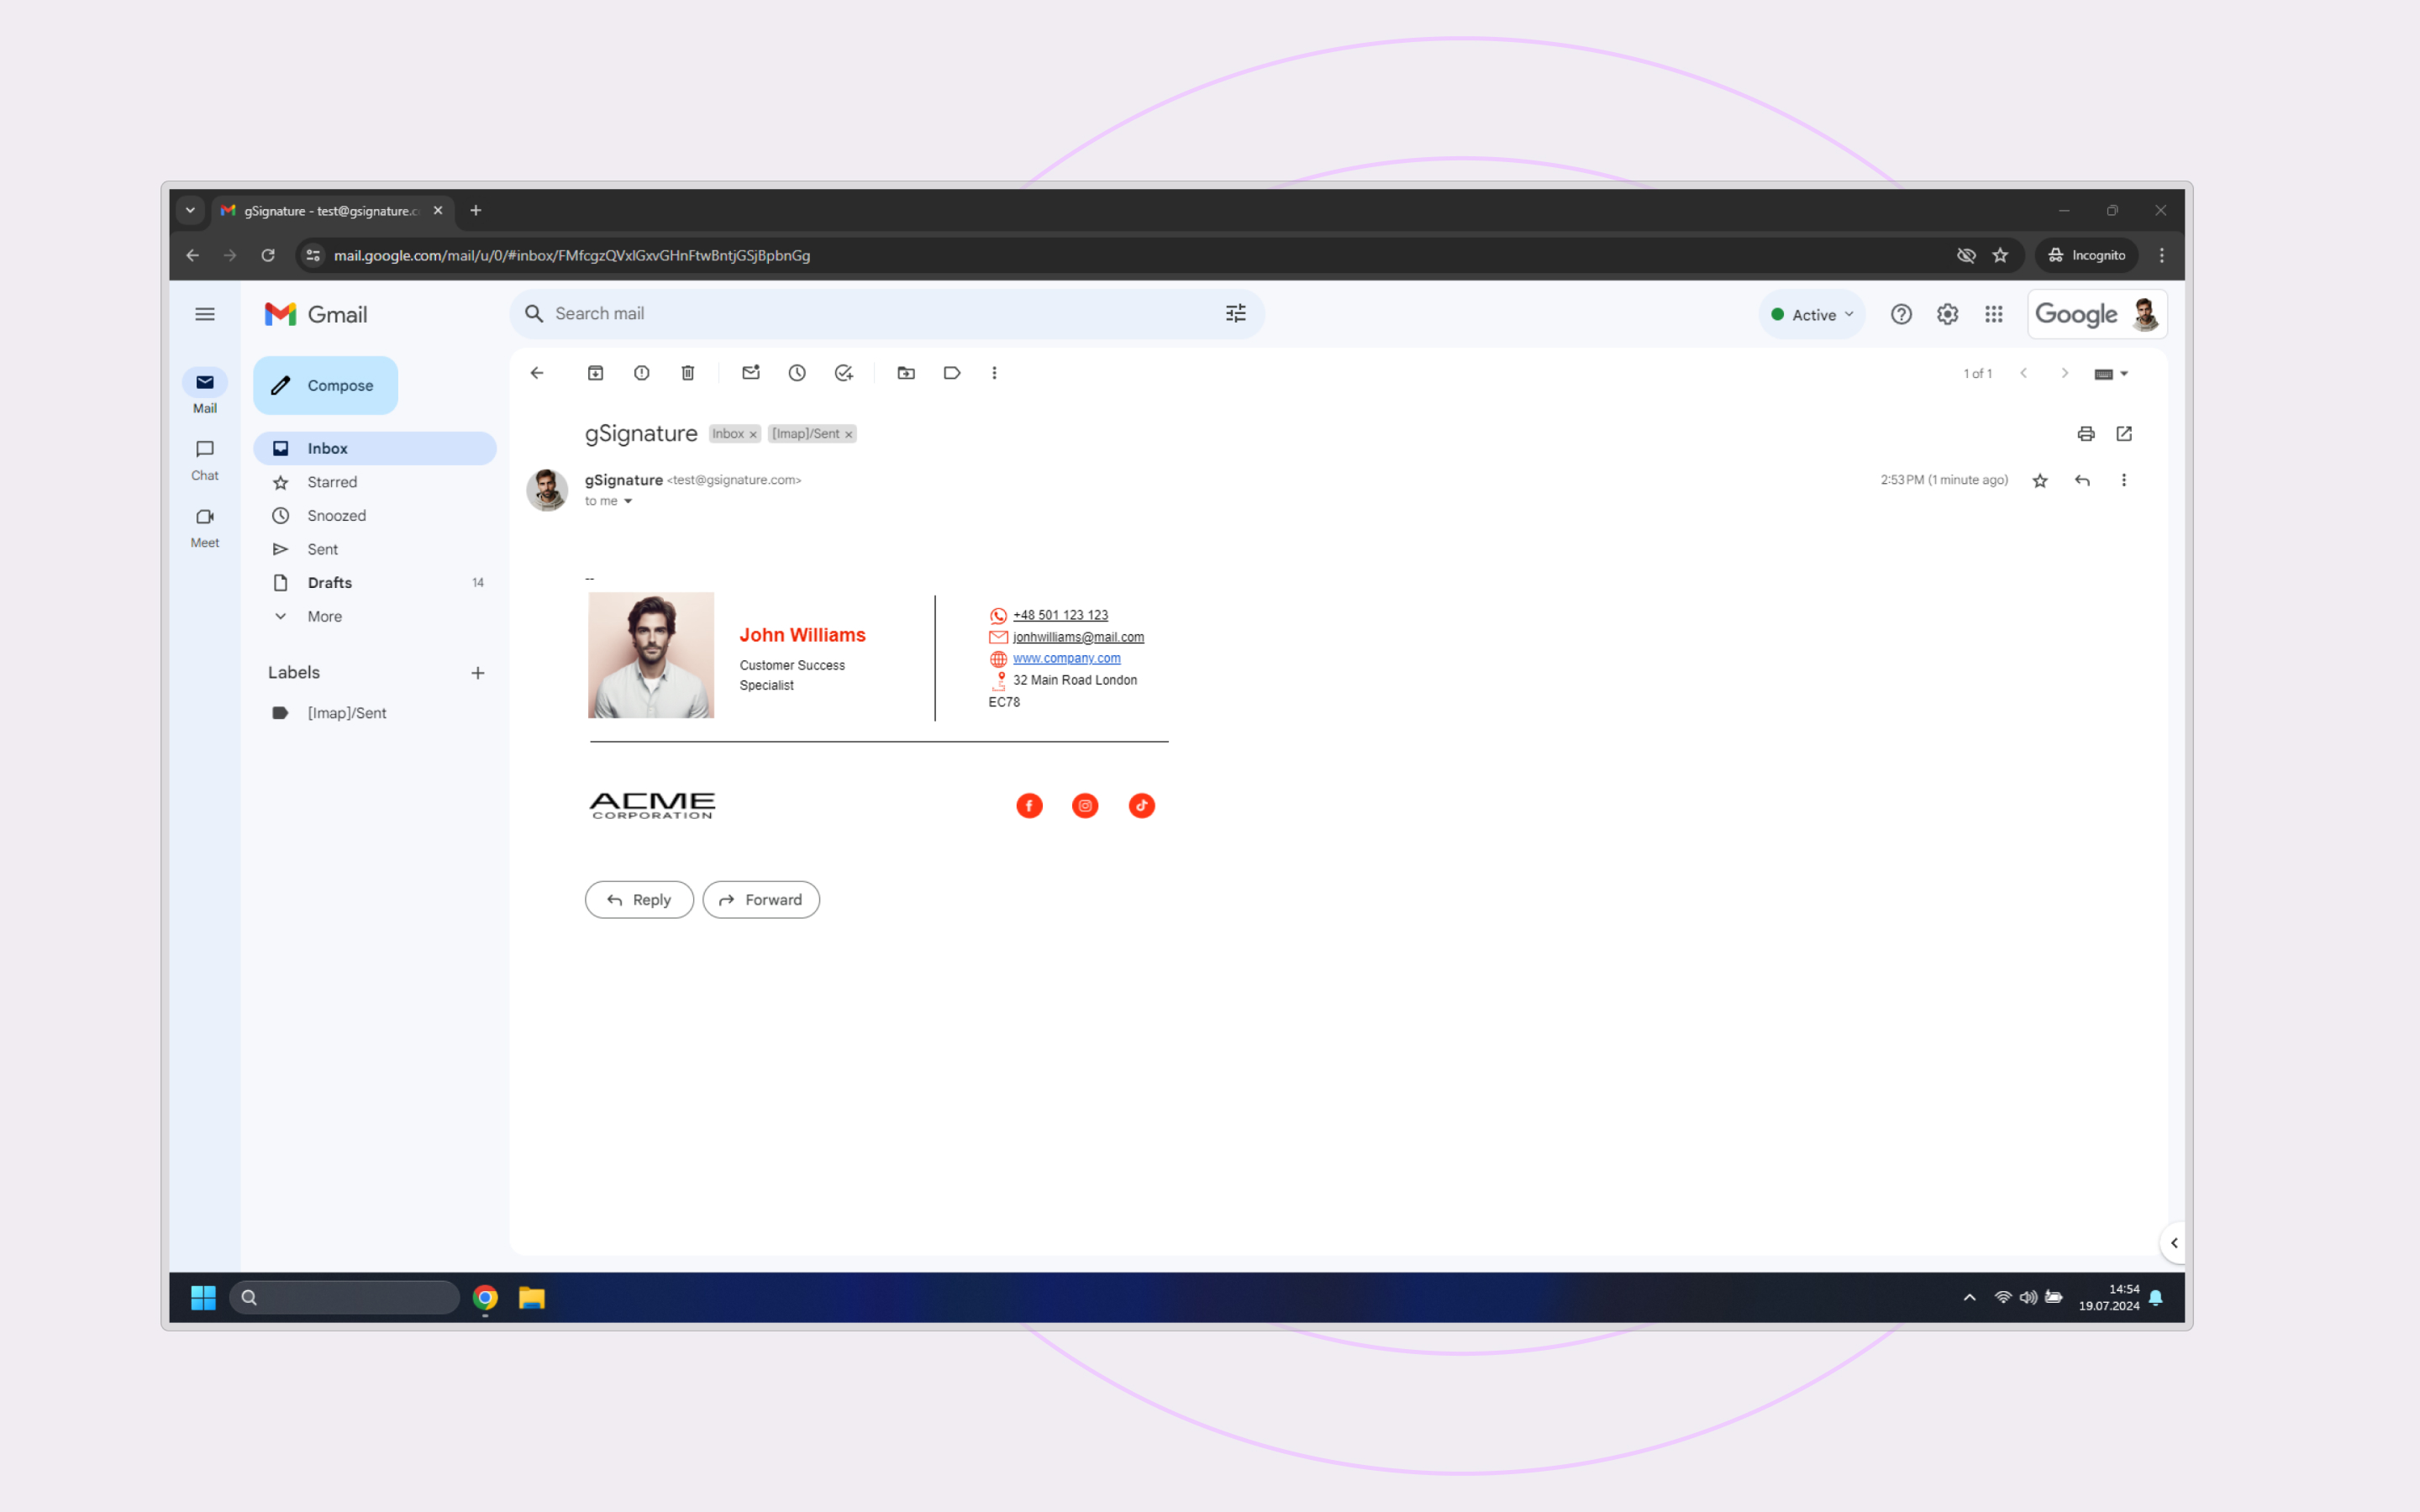This screenshot has width=2420, height=1512.
Task: Open Gmail Support help icon
Action: 1901,315
